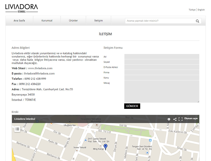Share the Liviadora İstanbul map
211x161 pixels.
coord(175,119)
